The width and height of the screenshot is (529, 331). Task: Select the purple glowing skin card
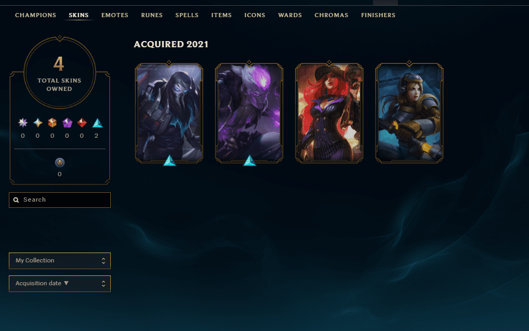click(x=249, y=113)
